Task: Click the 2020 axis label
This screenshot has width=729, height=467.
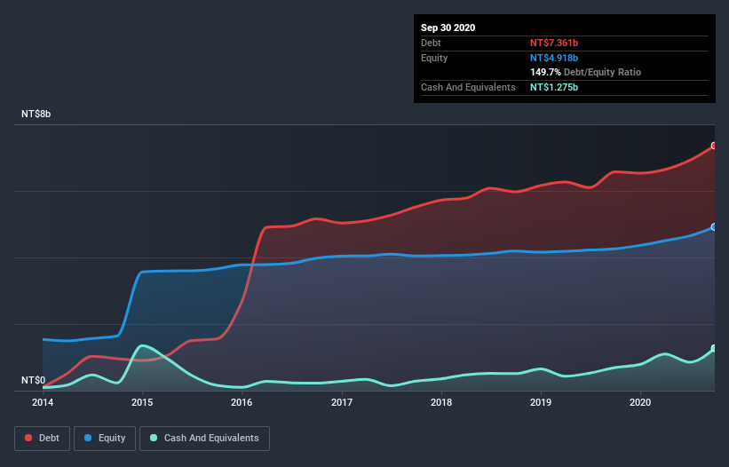Action: tap(640, 402)
